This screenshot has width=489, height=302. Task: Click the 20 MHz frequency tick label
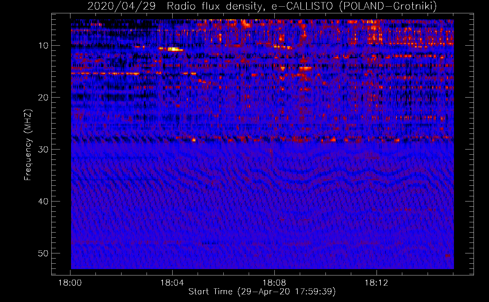point(43,98)
